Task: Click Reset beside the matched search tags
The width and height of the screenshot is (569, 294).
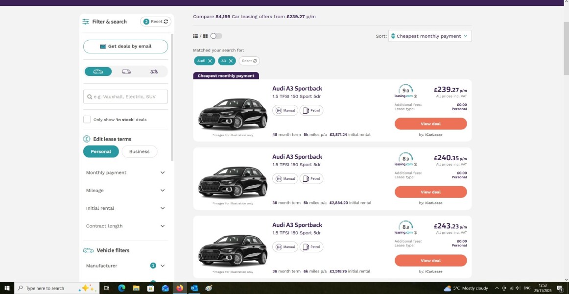Action: [x=249, y=61]
